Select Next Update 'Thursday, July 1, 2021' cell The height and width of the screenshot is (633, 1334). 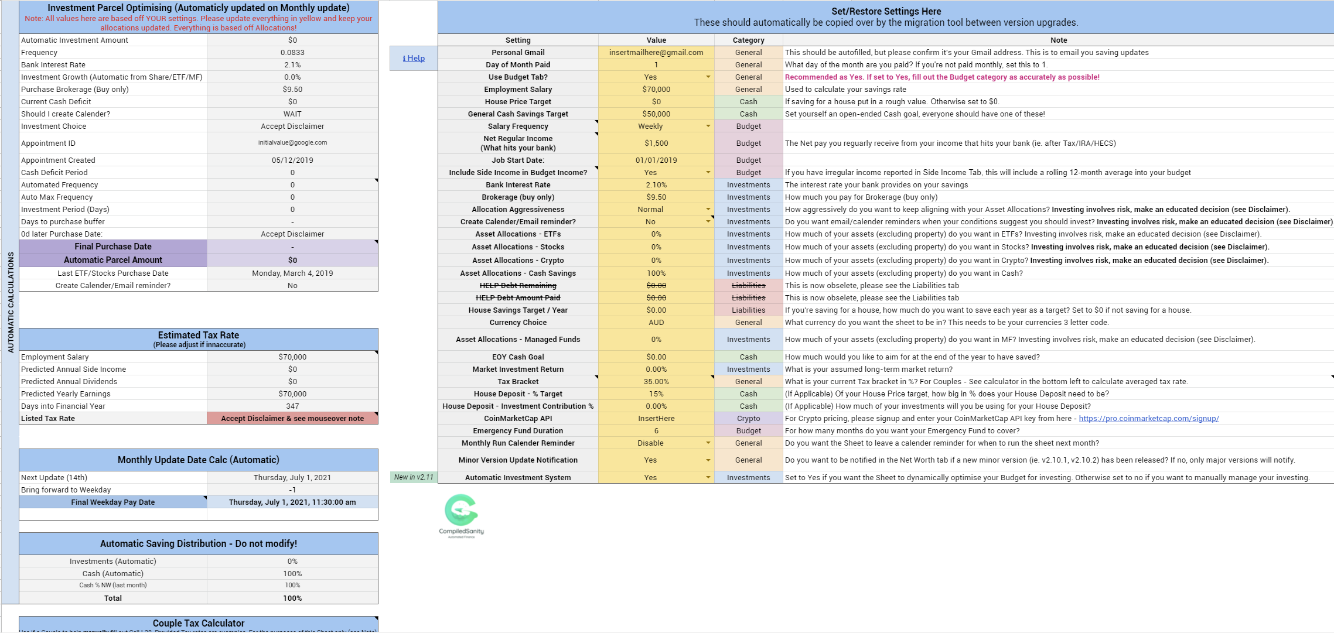[292, 477]
